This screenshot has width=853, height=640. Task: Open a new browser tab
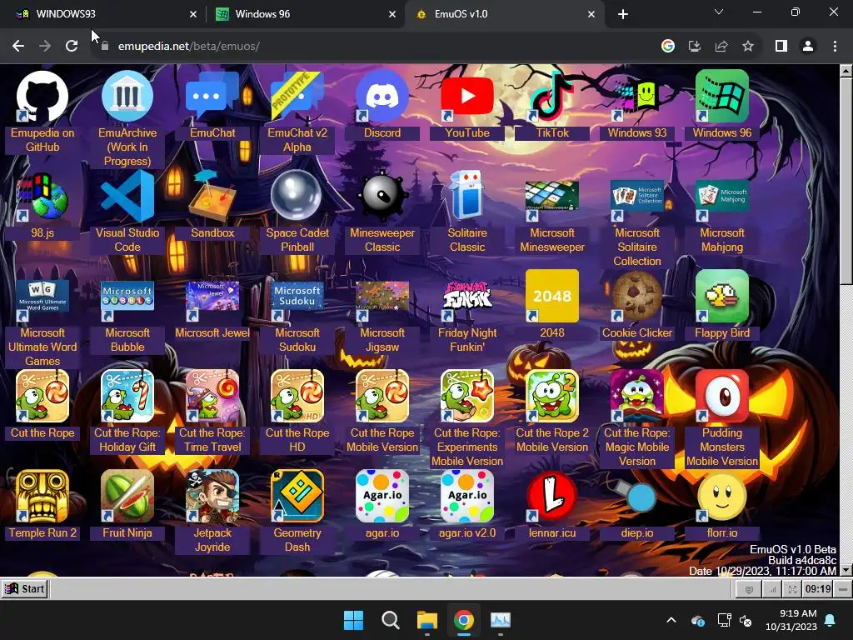(623, 14)
